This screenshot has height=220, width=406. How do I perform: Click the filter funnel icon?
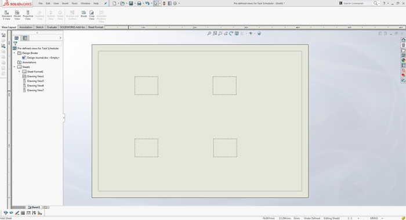click(x=15, y=44)
